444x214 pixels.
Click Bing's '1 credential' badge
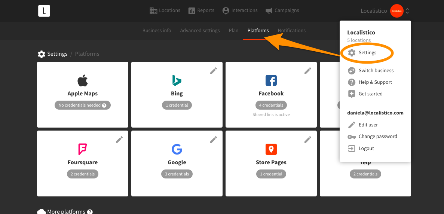click(177, 105)
